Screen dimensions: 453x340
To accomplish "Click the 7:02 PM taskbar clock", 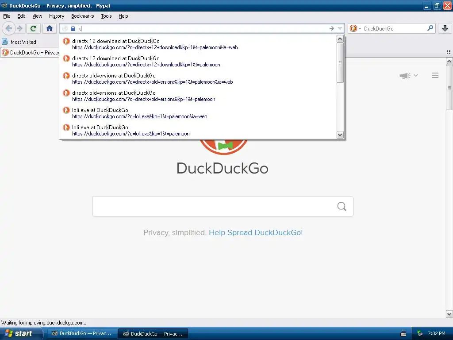I will (x=437, y=333).
